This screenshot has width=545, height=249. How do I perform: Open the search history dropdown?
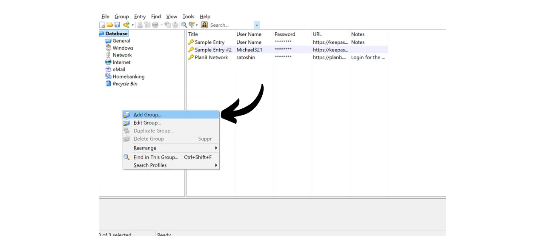pyautogui.click(x=256, y=25)
